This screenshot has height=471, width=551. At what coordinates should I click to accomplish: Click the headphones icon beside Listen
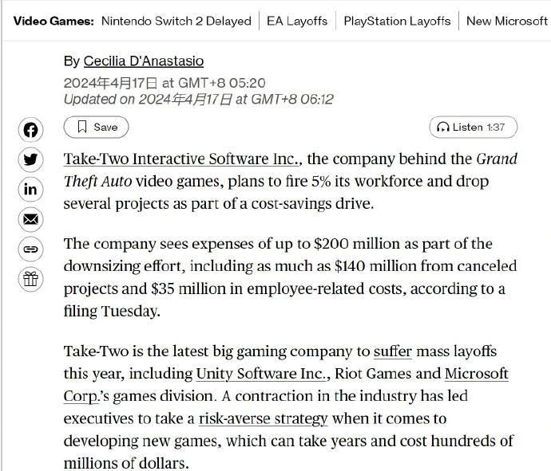point(443,127)
